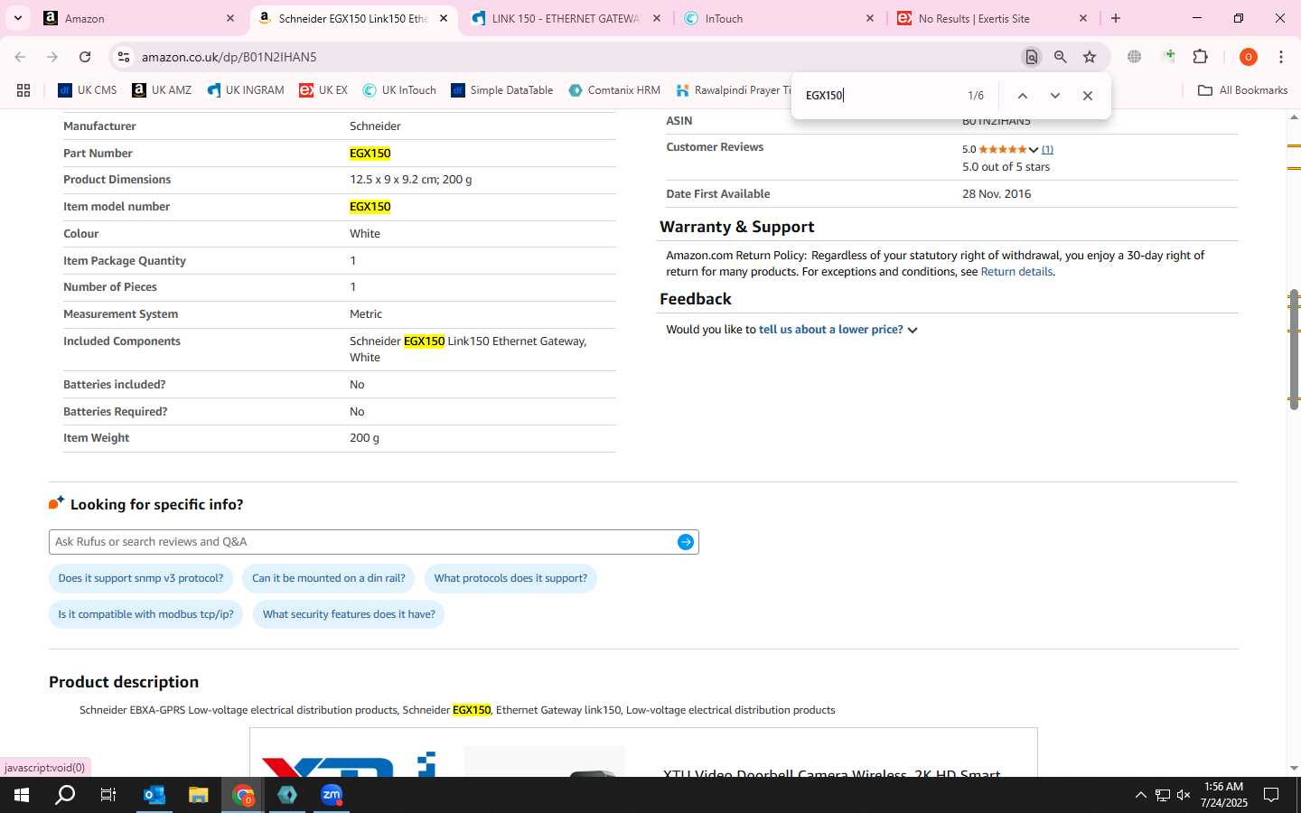Open the tab search dropdown
Viewport: 1301px width, 813px height.
17,18
